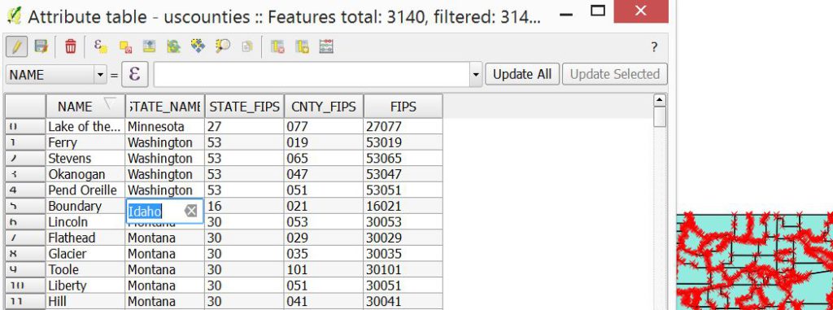
Task: Select features using an expression icon
Action: point(100,47)
